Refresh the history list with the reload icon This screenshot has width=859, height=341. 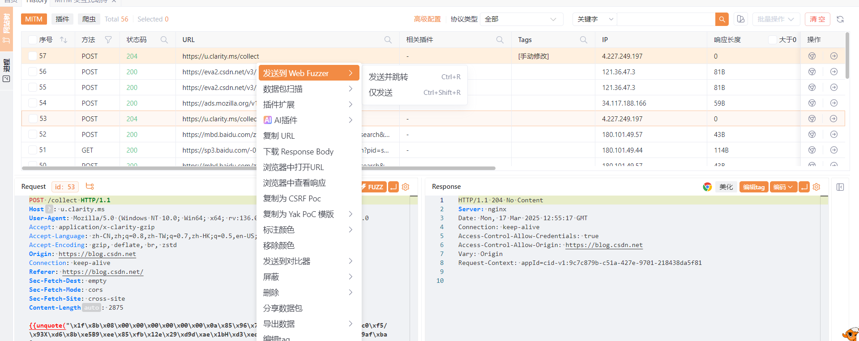tap(840, 19)
